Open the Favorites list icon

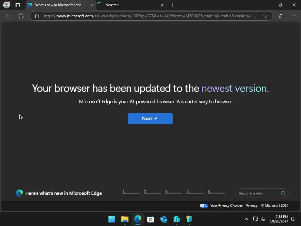click(x=281, y=16)
